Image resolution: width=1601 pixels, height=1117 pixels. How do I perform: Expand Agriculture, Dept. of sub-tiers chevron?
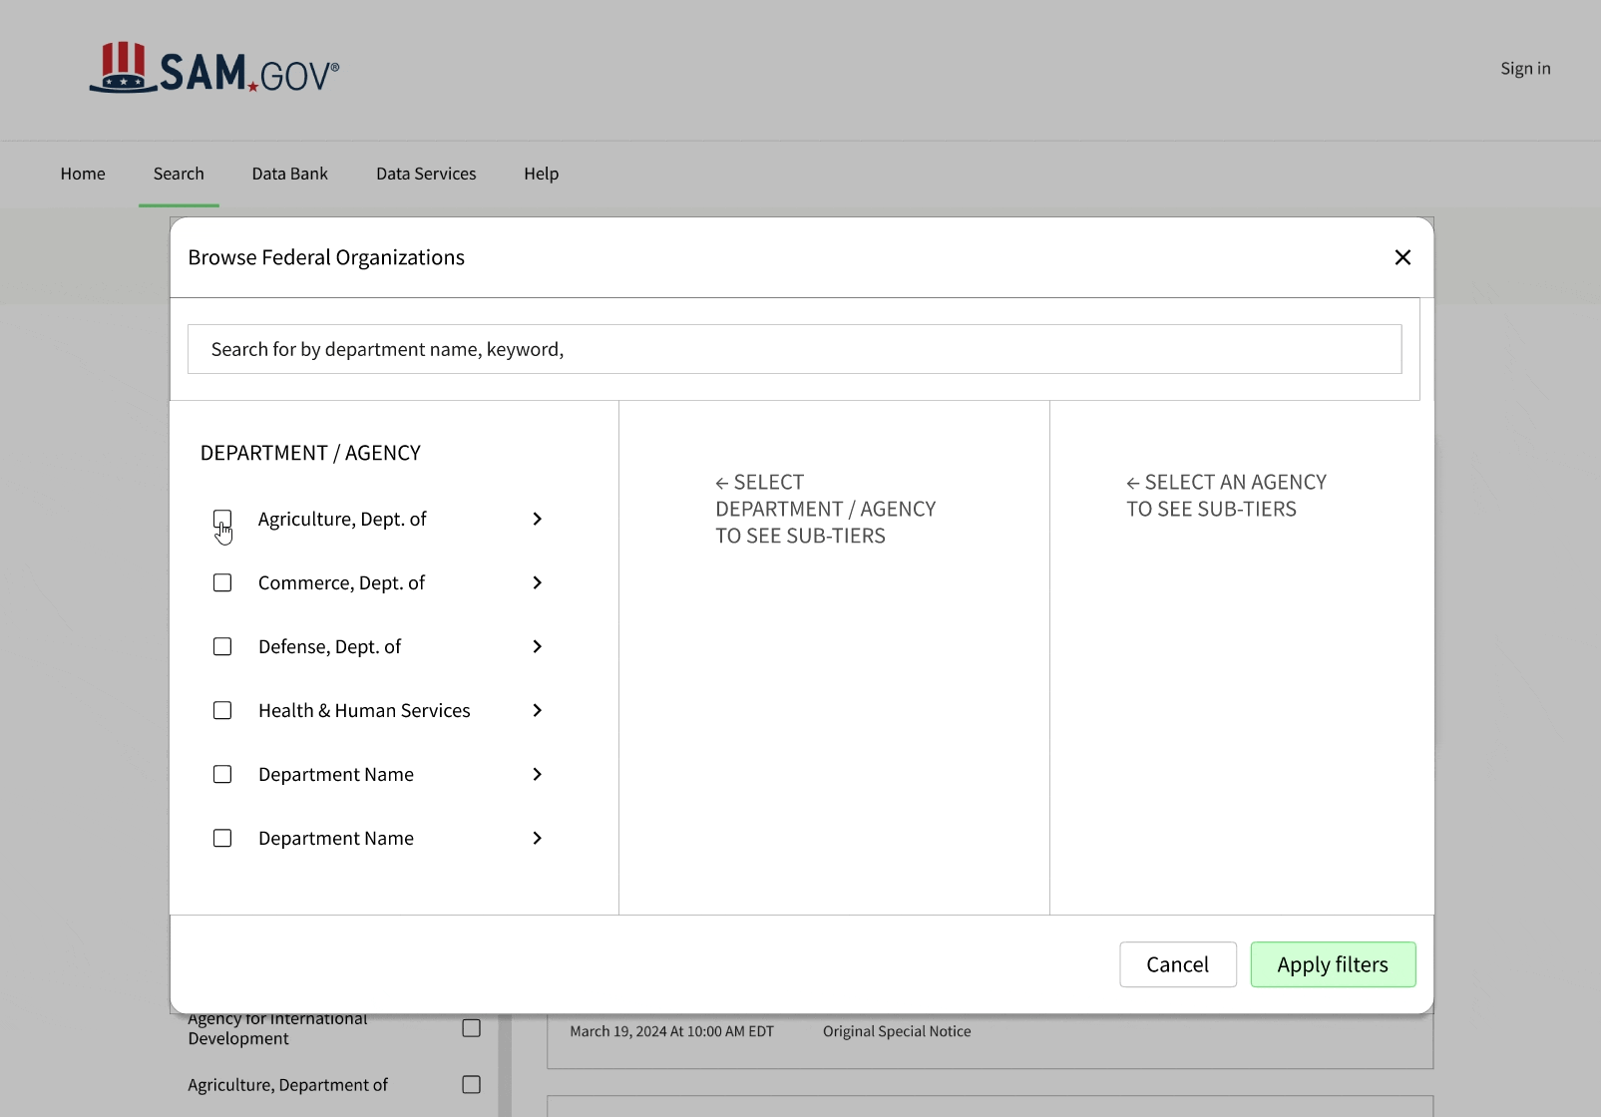537,519
